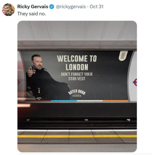Click the man's face in the poster

point(38,63)
